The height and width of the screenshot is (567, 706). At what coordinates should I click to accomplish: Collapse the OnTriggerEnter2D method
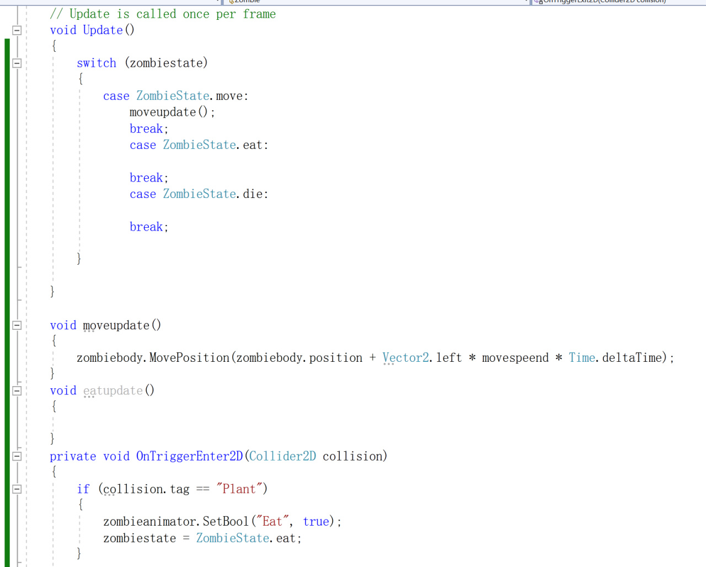coord(17,456)
